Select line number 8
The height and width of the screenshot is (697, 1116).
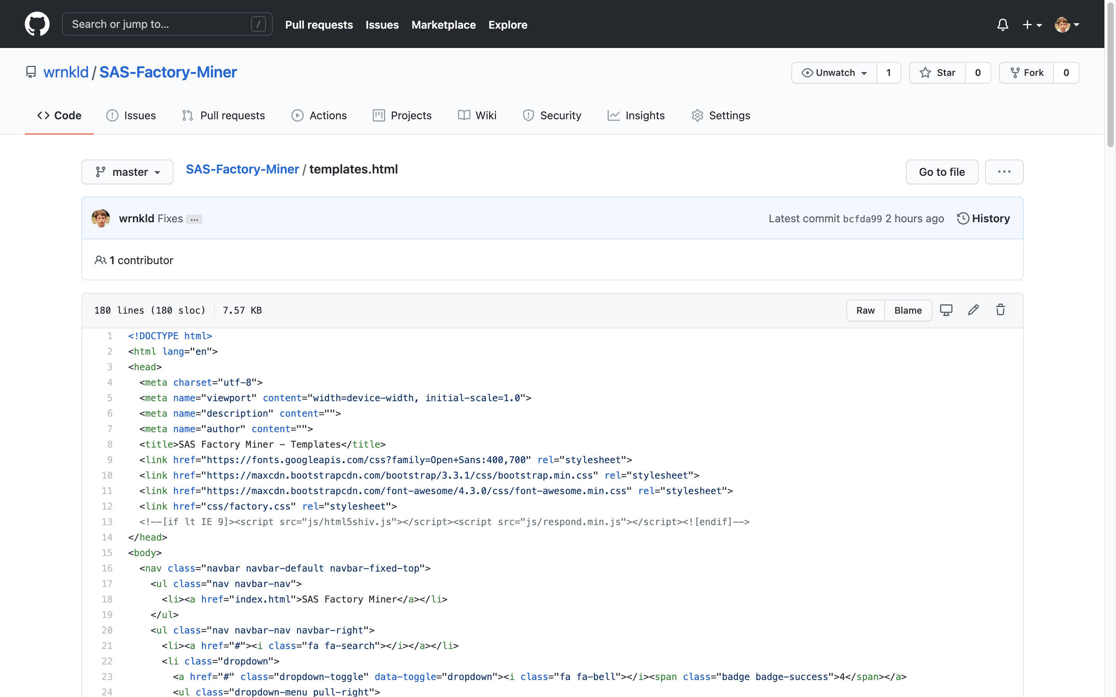click(x=110, y=445)
